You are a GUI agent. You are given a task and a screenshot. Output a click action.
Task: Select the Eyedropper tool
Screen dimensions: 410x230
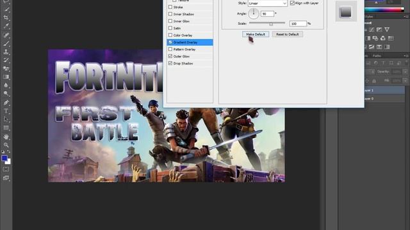click(x=6, y=26)
